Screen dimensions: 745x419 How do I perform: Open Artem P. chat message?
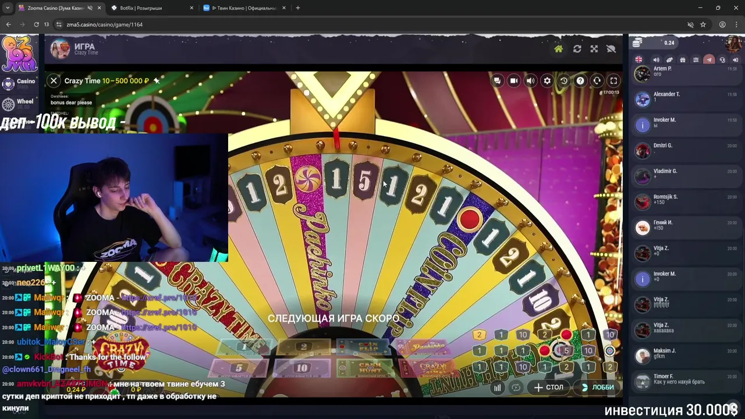point(686,74)
